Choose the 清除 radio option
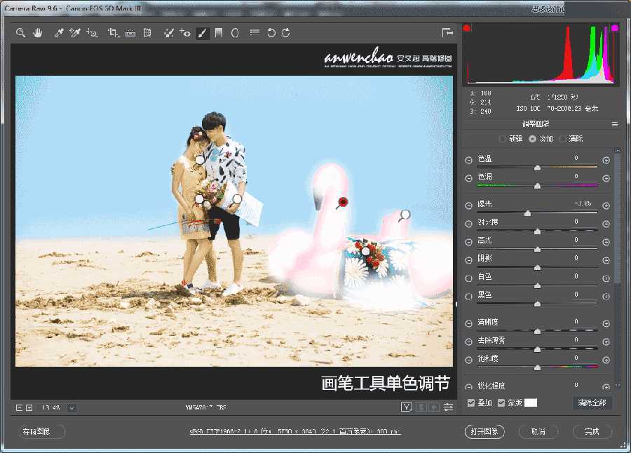 click(x=562, y=140)
